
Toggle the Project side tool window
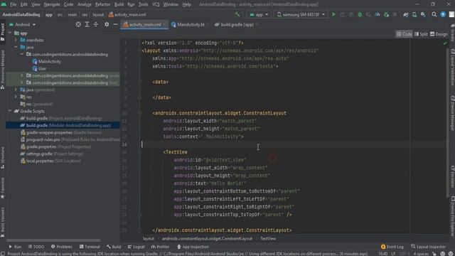[3, 32]
